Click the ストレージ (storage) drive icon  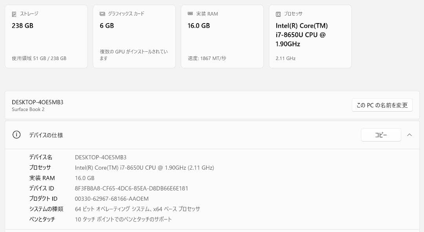[x=13, y=13]
